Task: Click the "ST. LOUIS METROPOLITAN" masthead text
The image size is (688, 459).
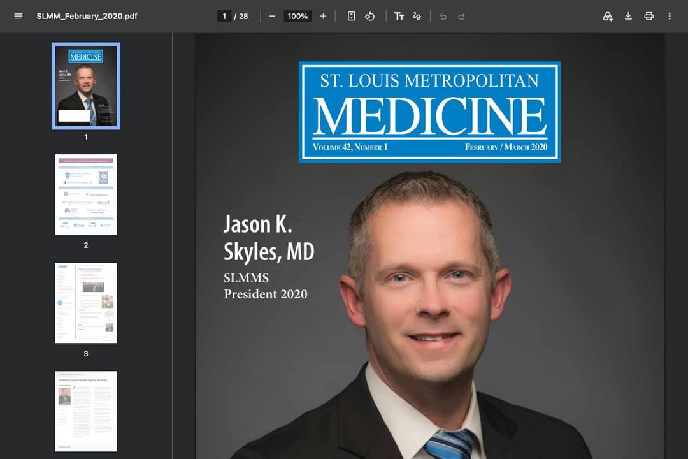Action: (429, 81)
